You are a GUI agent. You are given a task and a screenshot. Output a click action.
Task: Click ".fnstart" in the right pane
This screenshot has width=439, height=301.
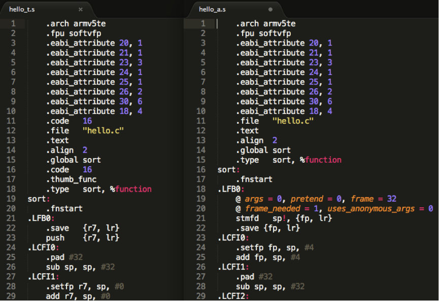[254, 179]
